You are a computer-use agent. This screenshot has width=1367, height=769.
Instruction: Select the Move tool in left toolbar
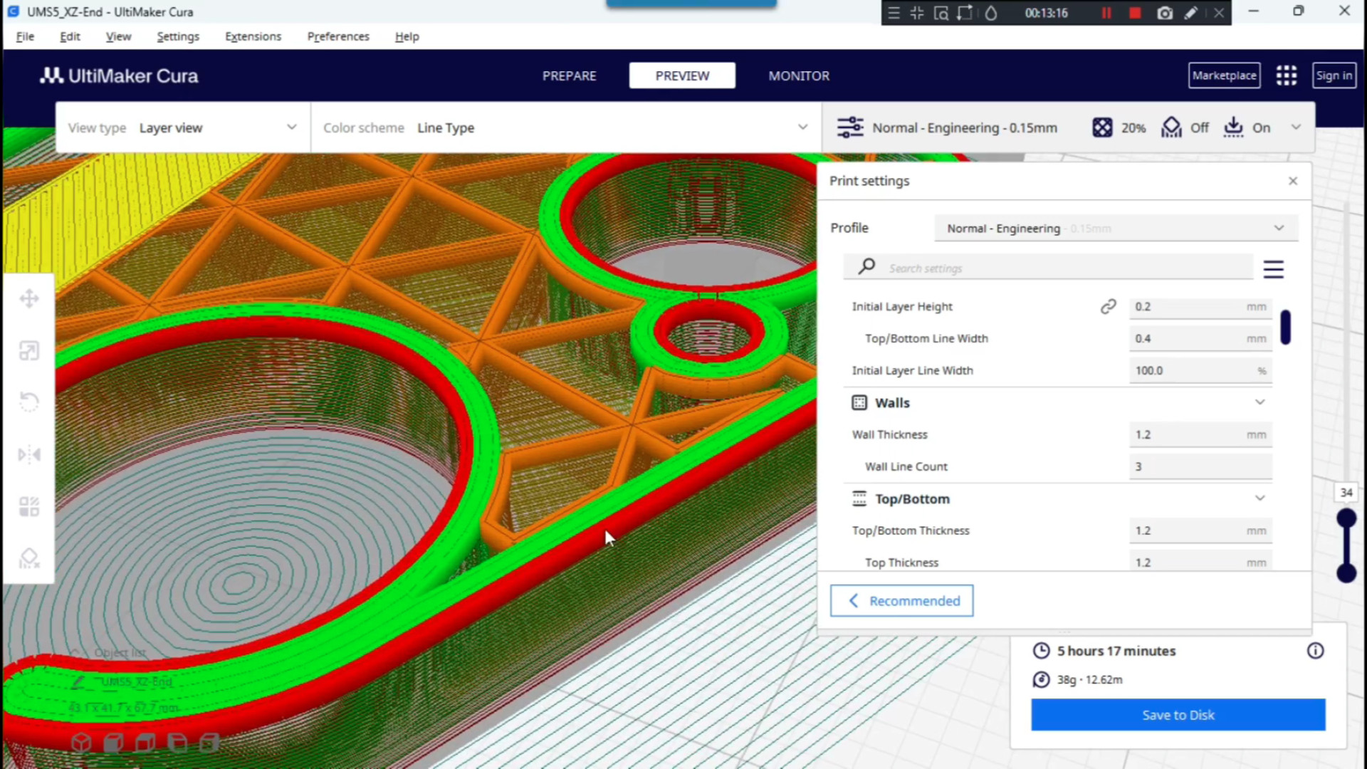(29, 298)
